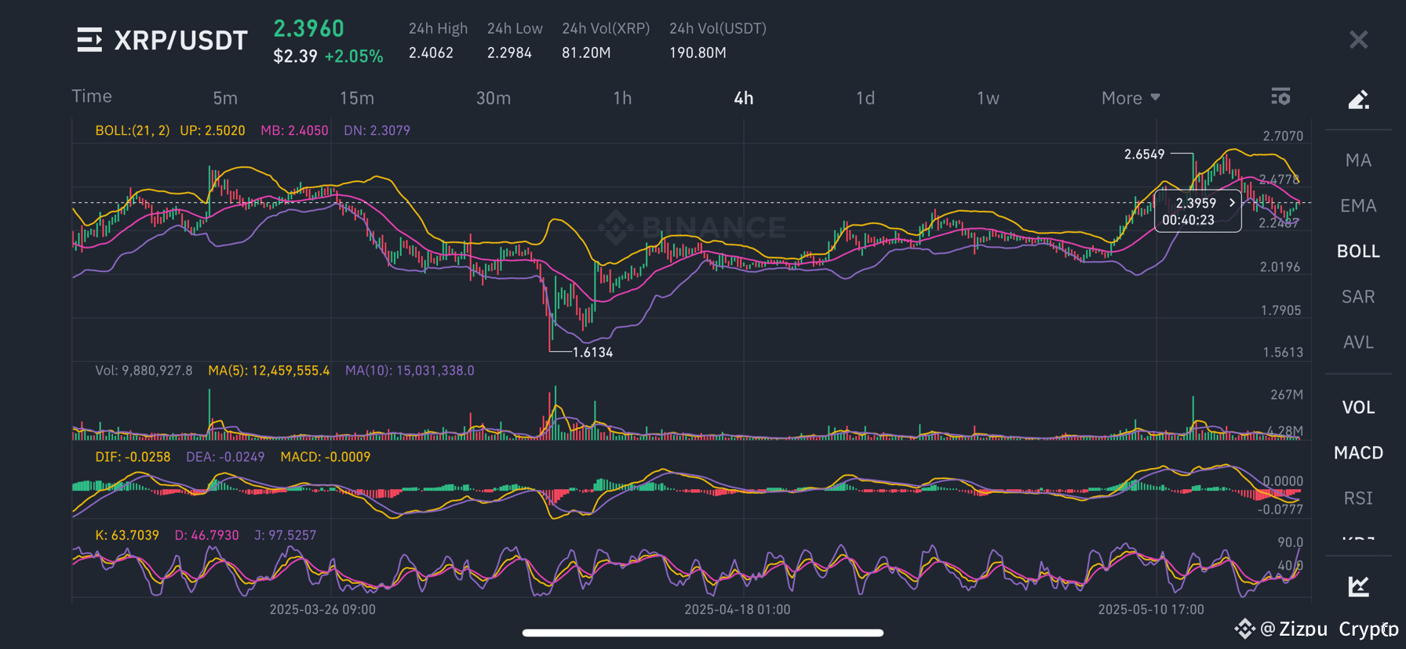Toggle the EMA indicator
The width and height of the screenshot is (1406, 649).
(1358, 206)
